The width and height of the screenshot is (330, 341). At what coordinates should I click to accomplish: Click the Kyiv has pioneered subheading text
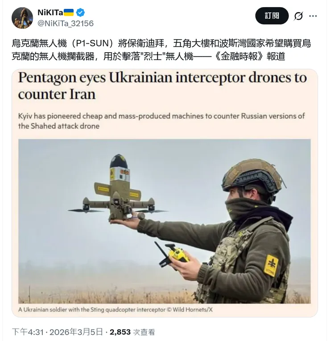click(x=161, y=121)
